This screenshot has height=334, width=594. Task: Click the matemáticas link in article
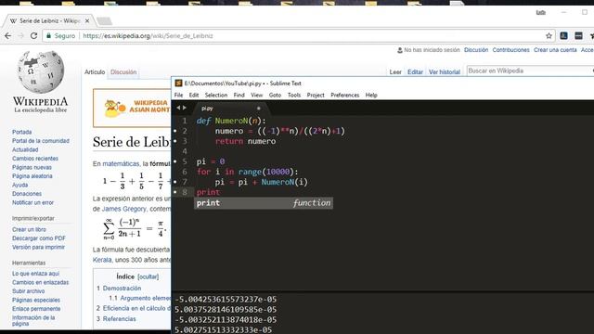pos(121,164)
